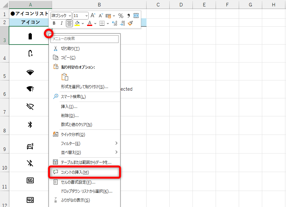The width and height of the screenshot is (286, 207).
Task: Click merge and center icon
Action: click(x=136, y=16)
